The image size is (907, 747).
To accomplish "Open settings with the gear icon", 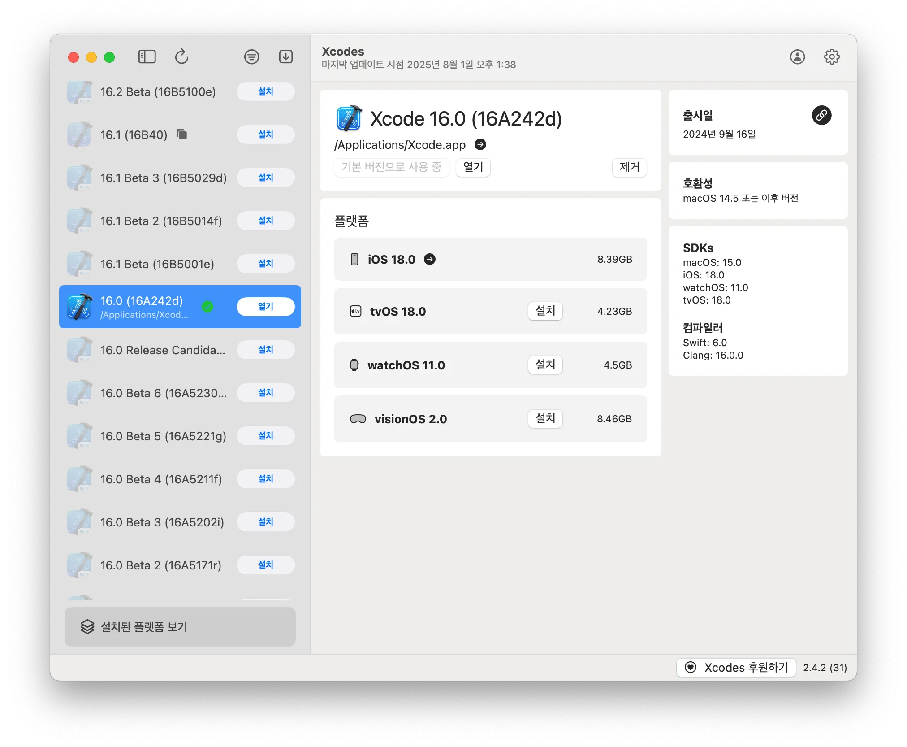I will pos(832,57).
